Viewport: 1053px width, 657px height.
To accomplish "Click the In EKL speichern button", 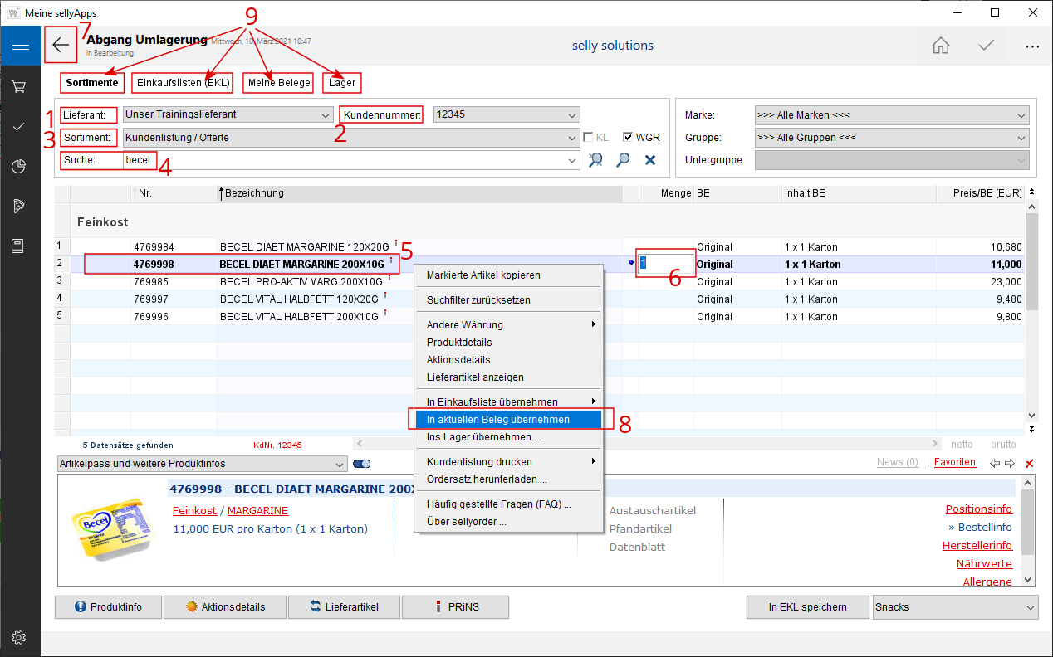I will coord(807,607).
